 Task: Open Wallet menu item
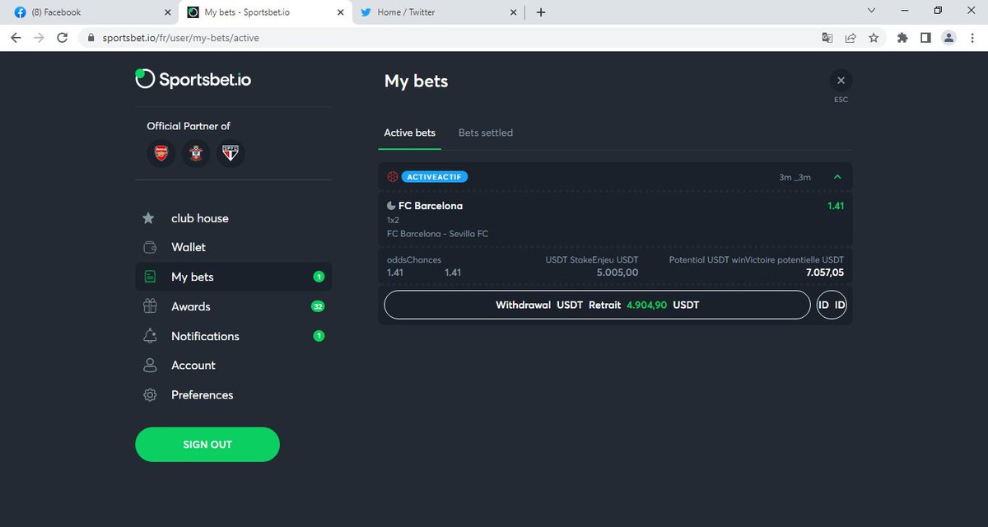tap(233, 247)
